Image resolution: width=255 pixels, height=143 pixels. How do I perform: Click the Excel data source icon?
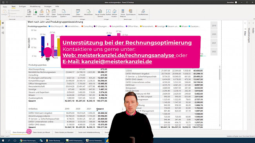35,13
